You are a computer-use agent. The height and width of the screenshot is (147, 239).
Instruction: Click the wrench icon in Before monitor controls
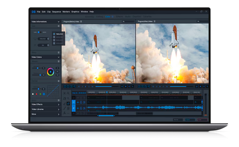(x=132, y=87)
